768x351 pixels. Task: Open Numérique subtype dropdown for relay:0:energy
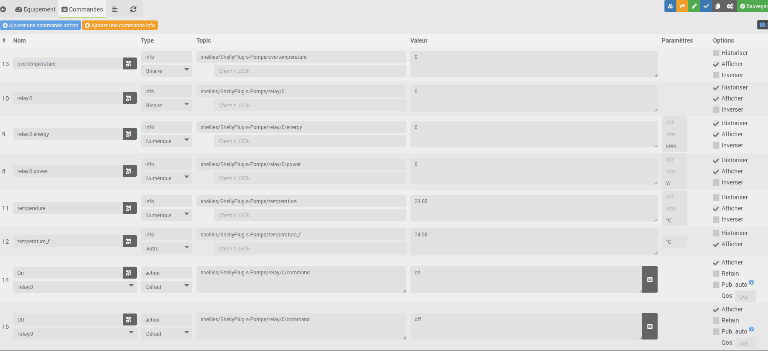click(167, 141)
